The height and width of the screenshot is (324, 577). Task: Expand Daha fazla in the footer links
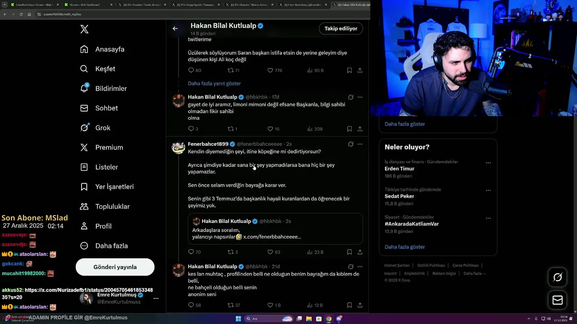click(474, 273)
